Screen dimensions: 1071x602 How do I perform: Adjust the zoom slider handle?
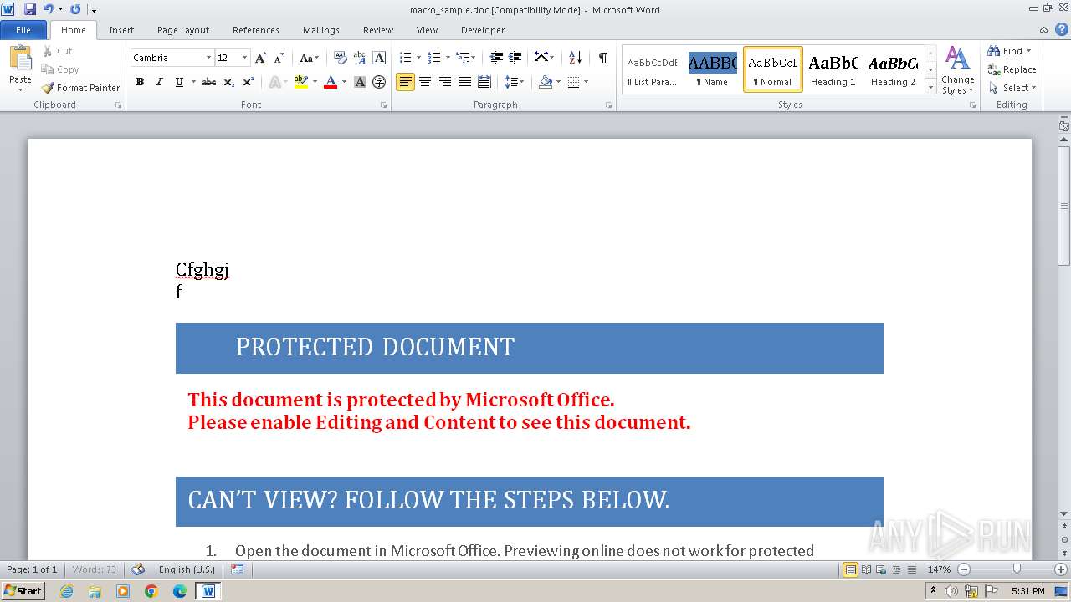pyautogui.click(x=1017, y=569)
